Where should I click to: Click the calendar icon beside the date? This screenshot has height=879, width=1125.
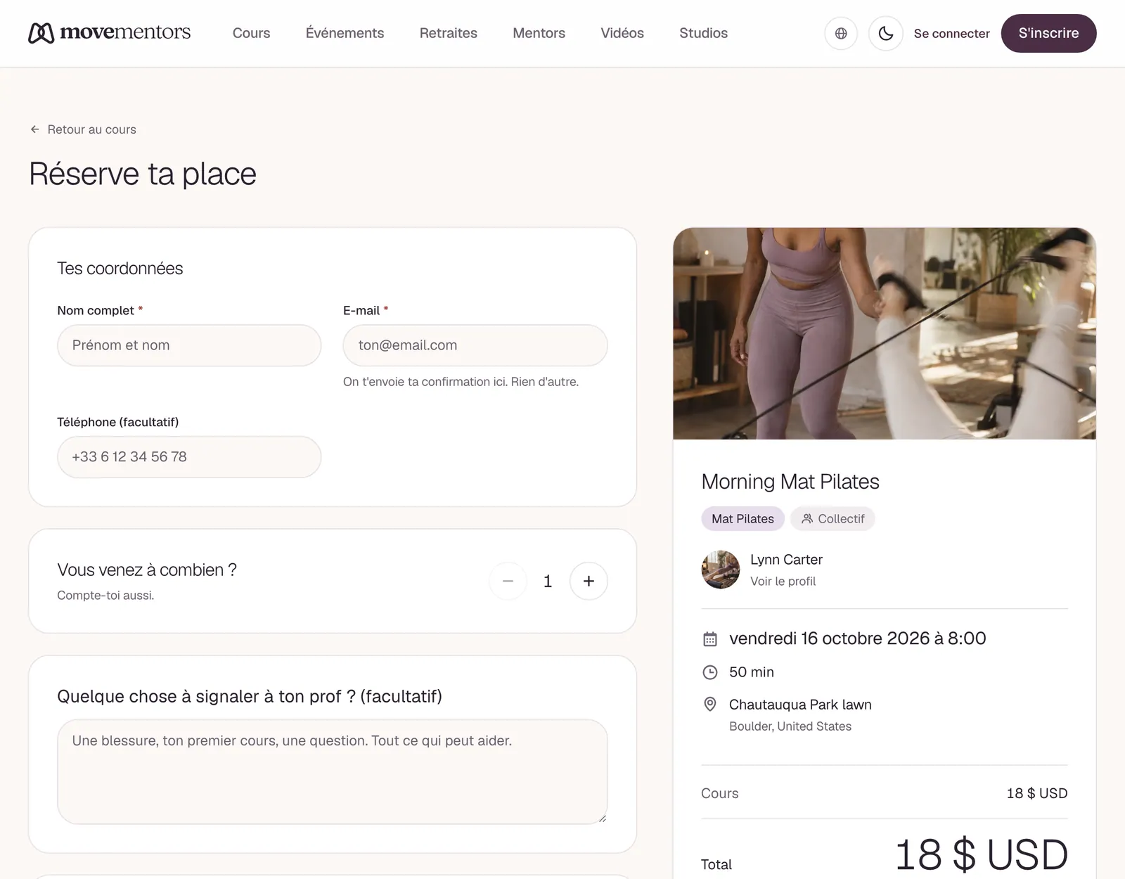[710, 639]
